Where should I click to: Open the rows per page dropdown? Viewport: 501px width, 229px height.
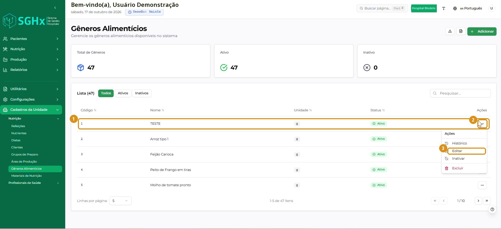click(x=120, y=201)
